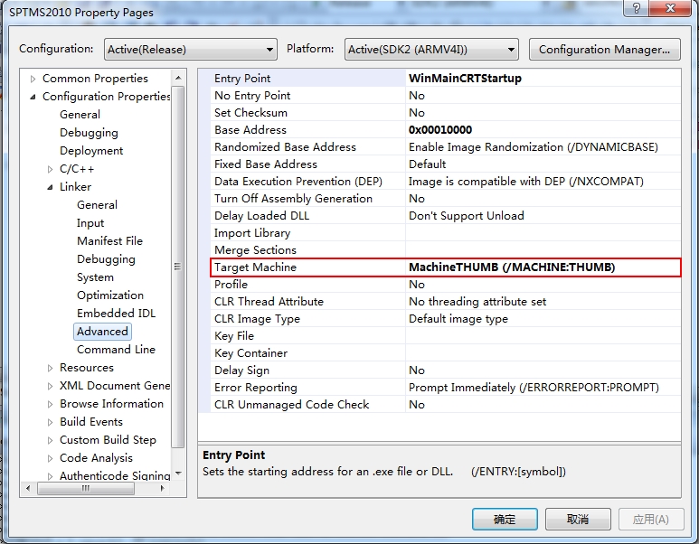699x544 pixels.
Task: Expand the Custom Build Step node
Action: pyautogui.click(x=50, y=440)
